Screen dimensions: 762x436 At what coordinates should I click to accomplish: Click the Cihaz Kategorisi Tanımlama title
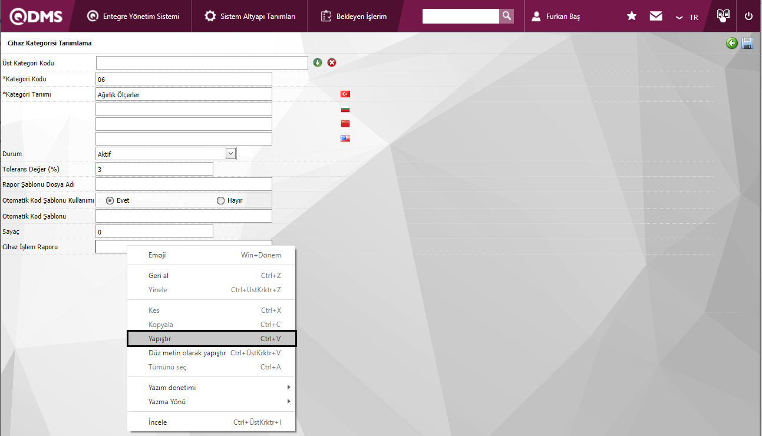50,43
